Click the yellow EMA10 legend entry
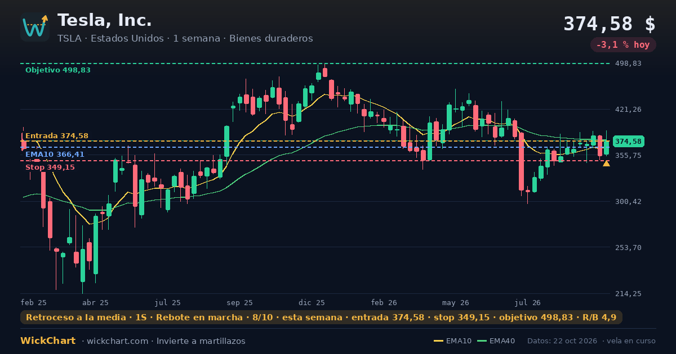Viewport: 676px width, 354px height. pyautogui.click(x=453, y=341)
